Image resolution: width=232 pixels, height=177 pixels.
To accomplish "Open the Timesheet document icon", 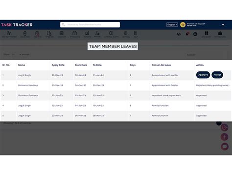I will (49, 34).
